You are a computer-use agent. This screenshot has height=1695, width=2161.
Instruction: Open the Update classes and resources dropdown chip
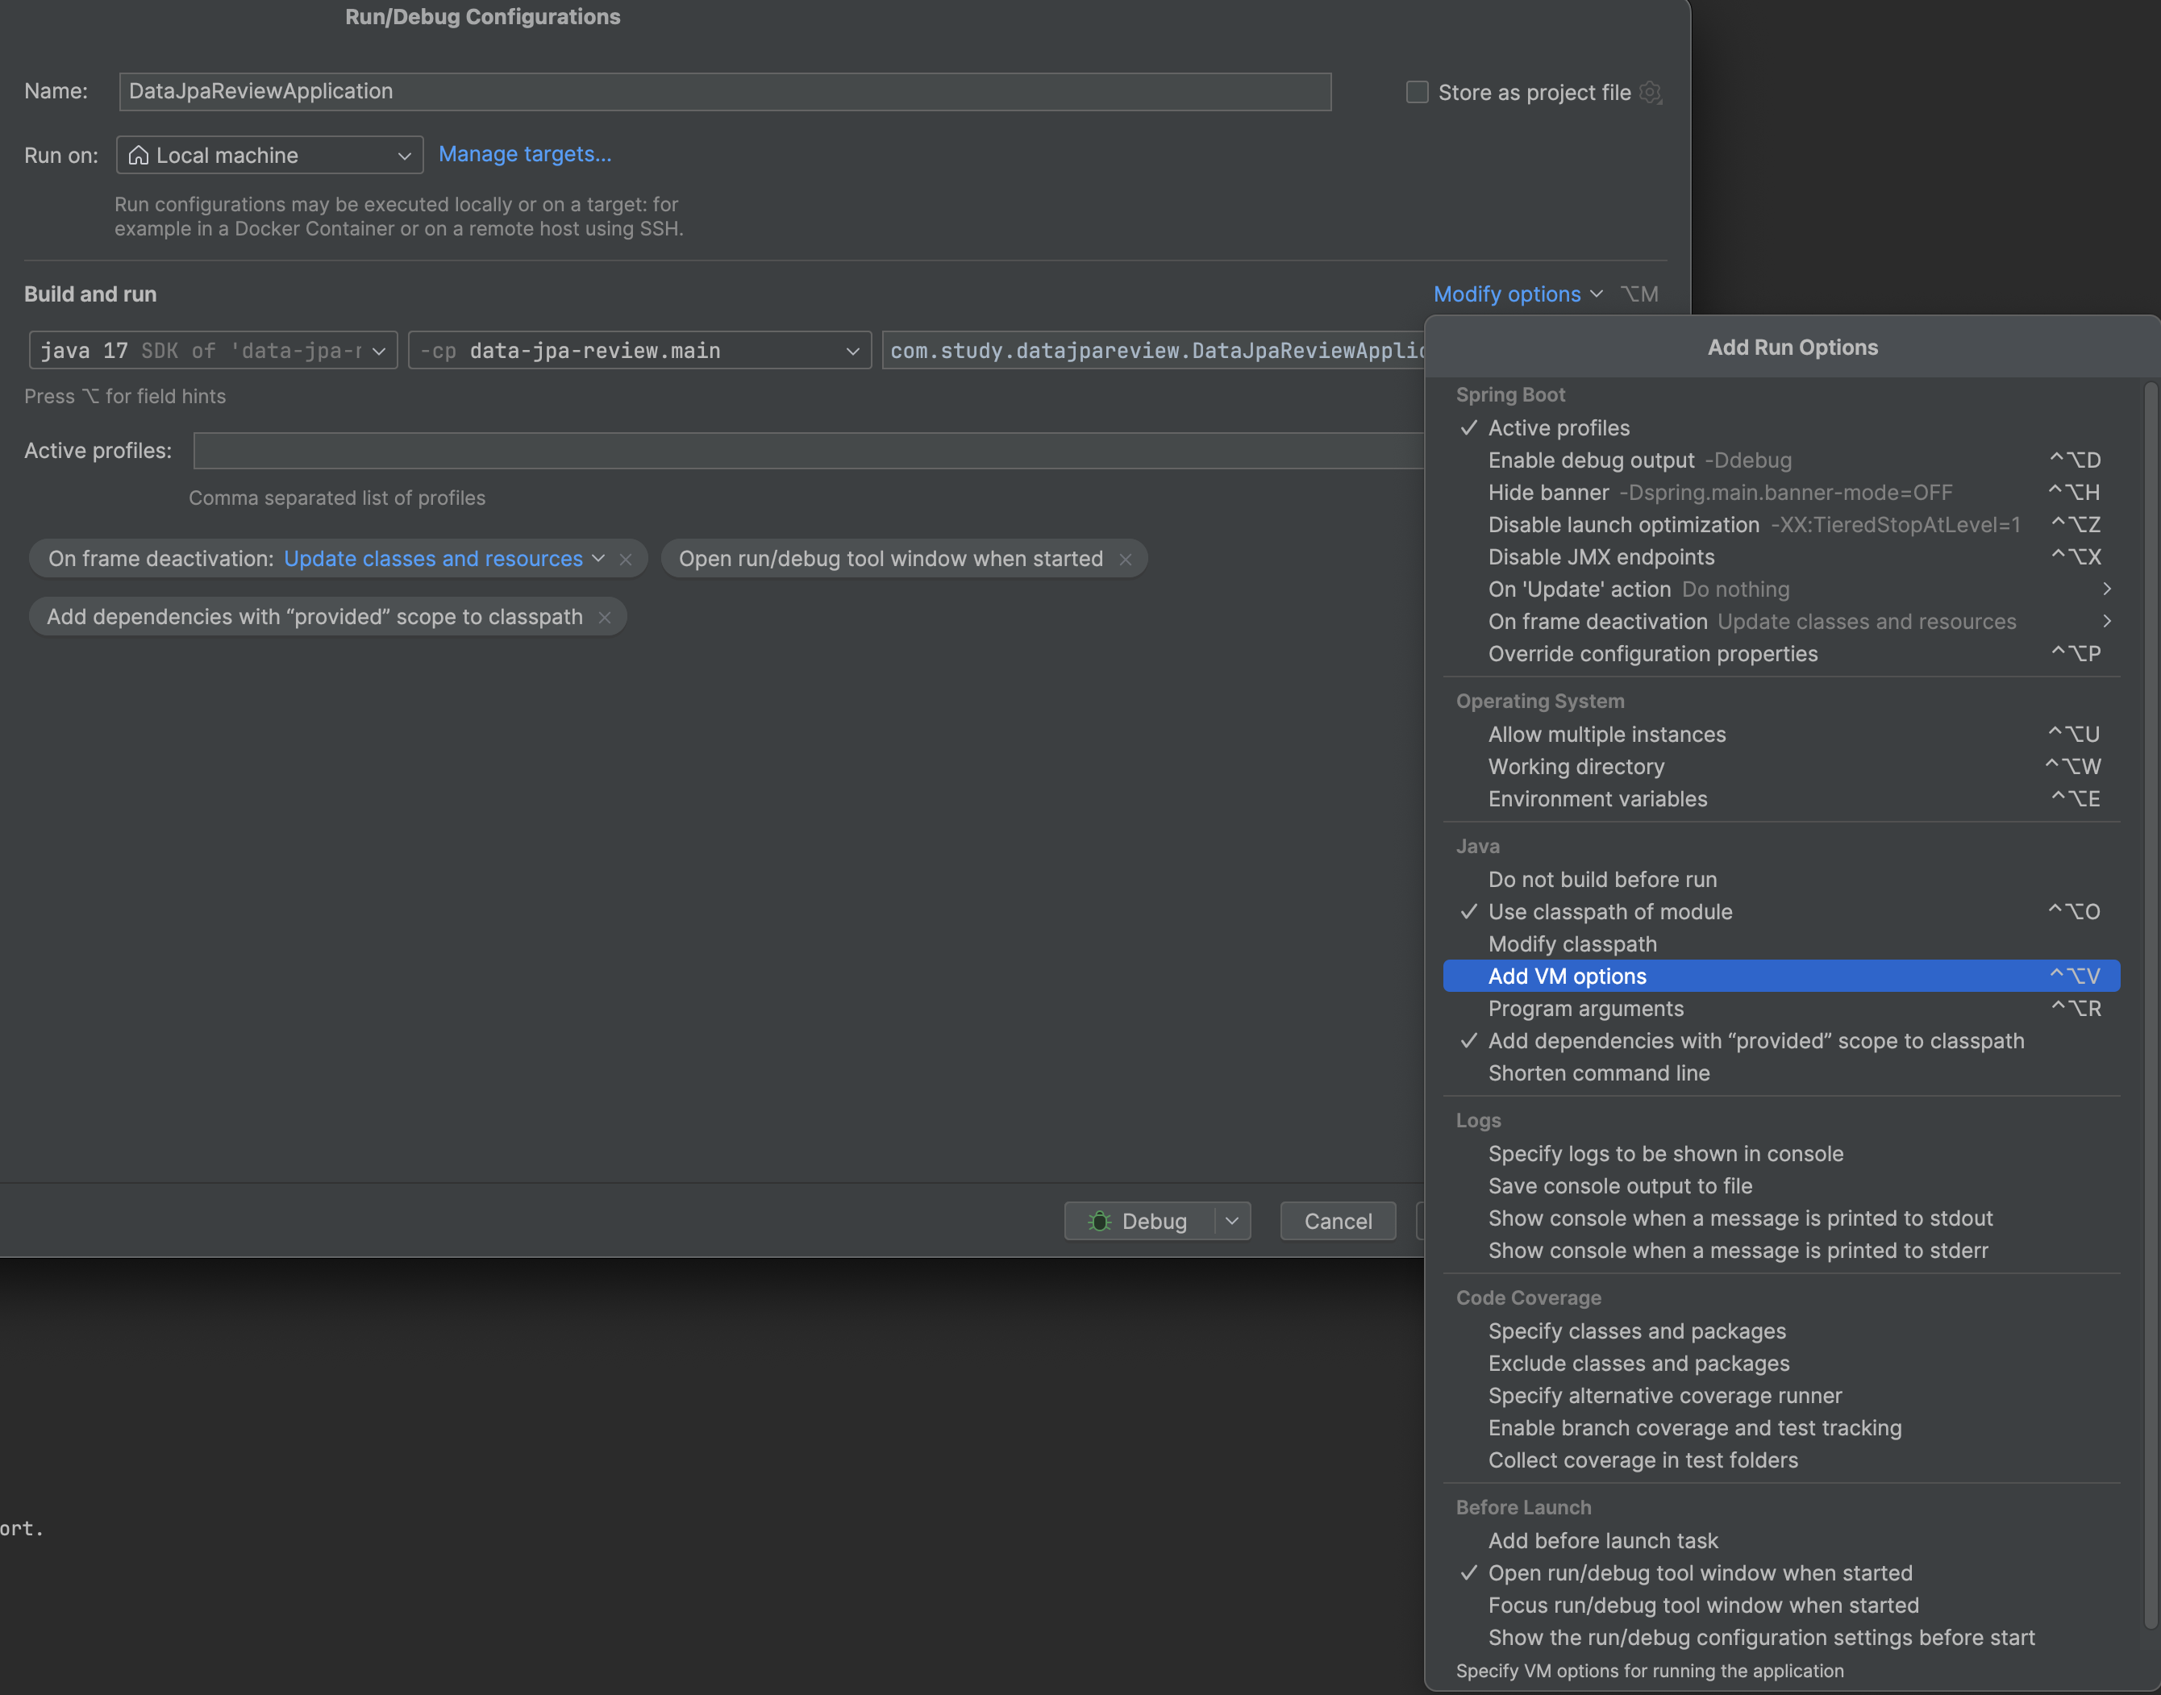443,560
